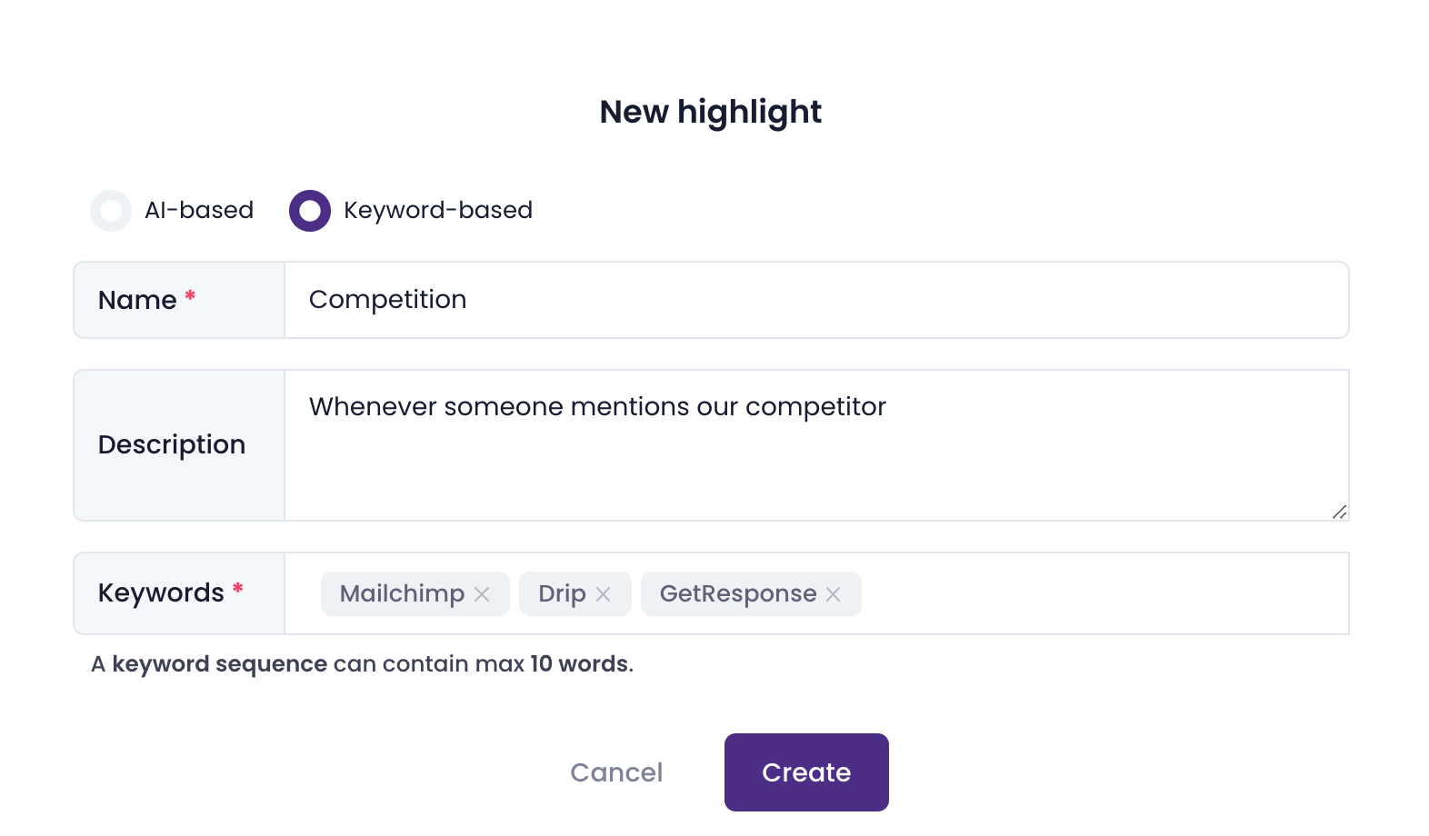The width and height of the screenshot is (1429, 836).
Task: Click the Keyword-based option label
Action: [438, 211]
